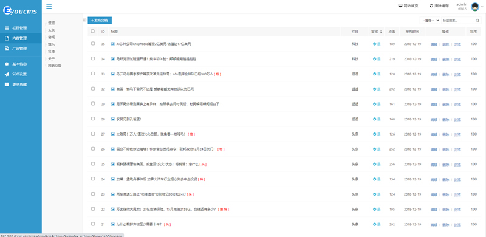Open the attribute filter dropdown
The width and height of the screenshot is (486, 237).
pyautogui.click(x=430, y=21)
